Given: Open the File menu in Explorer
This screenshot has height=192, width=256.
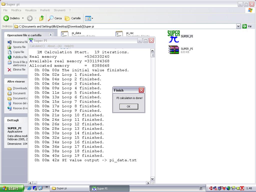Looking at the screenshot, I should pos(5,10).
